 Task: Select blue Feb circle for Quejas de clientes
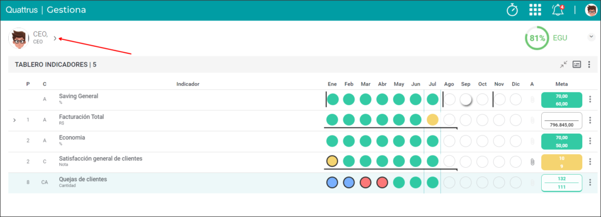349,182
